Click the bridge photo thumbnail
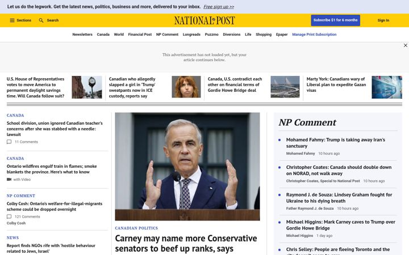The width and height of the screenshot is (409, 255). (285, 87)
